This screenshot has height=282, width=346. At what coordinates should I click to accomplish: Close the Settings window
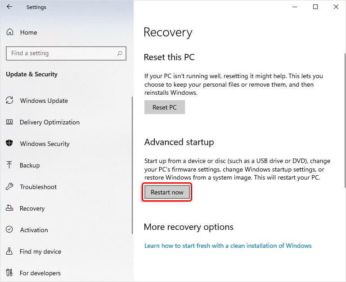336,7
